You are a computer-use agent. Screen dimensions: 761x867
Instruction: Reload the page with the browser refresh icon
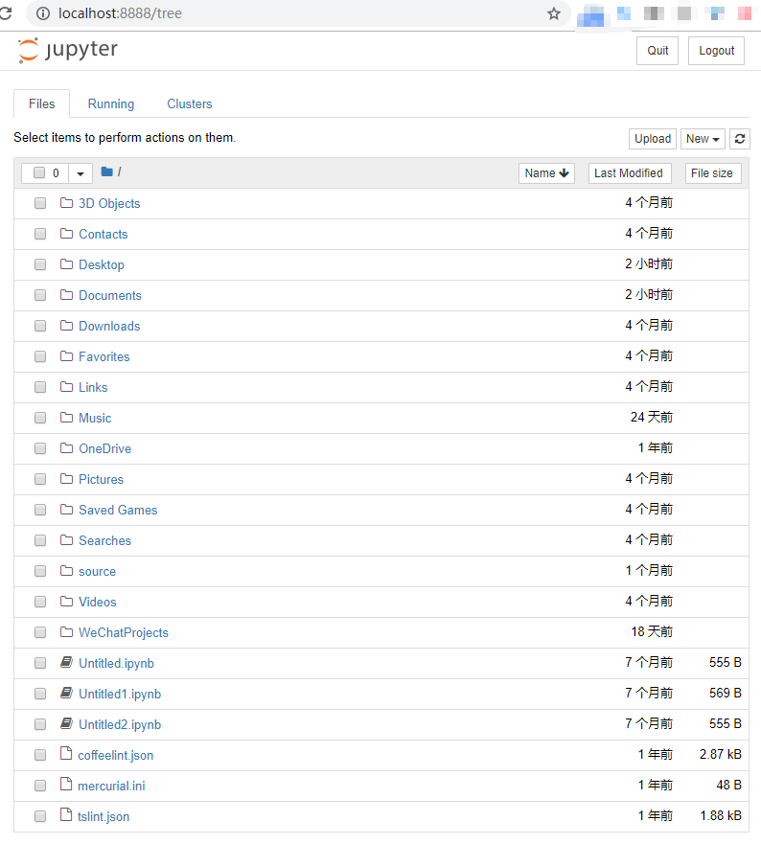tap(6, 13)
